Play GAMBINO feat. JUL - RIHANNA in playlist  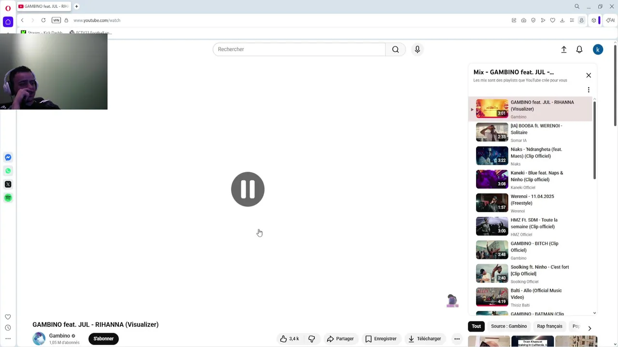coord(530,109)
